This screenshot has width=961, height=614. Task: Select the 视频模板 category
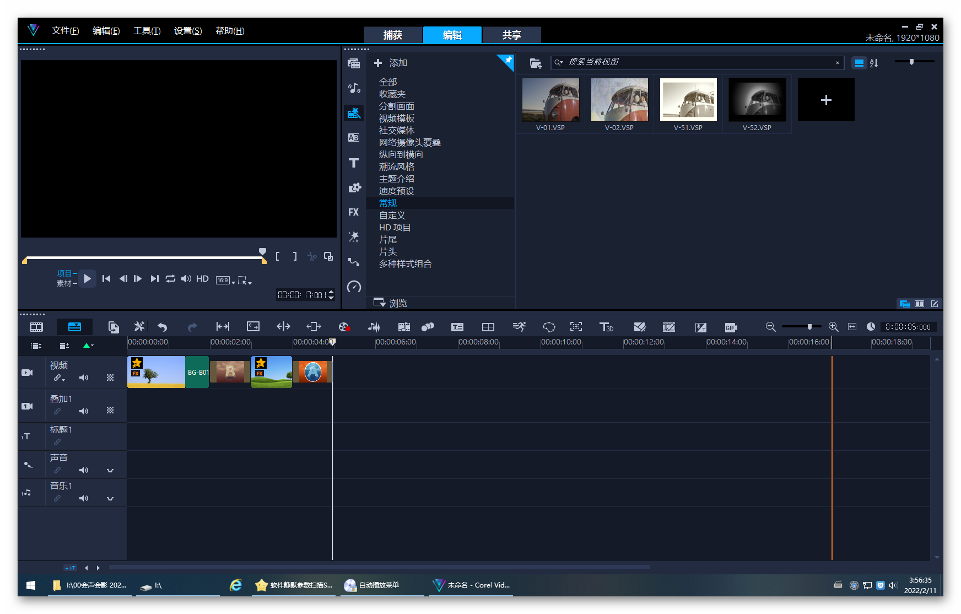point(397,119)
